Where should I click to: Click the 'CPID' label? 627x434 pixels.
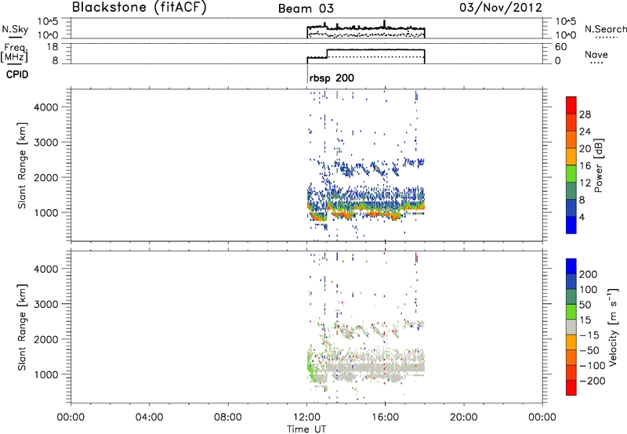tap(17, 74)
